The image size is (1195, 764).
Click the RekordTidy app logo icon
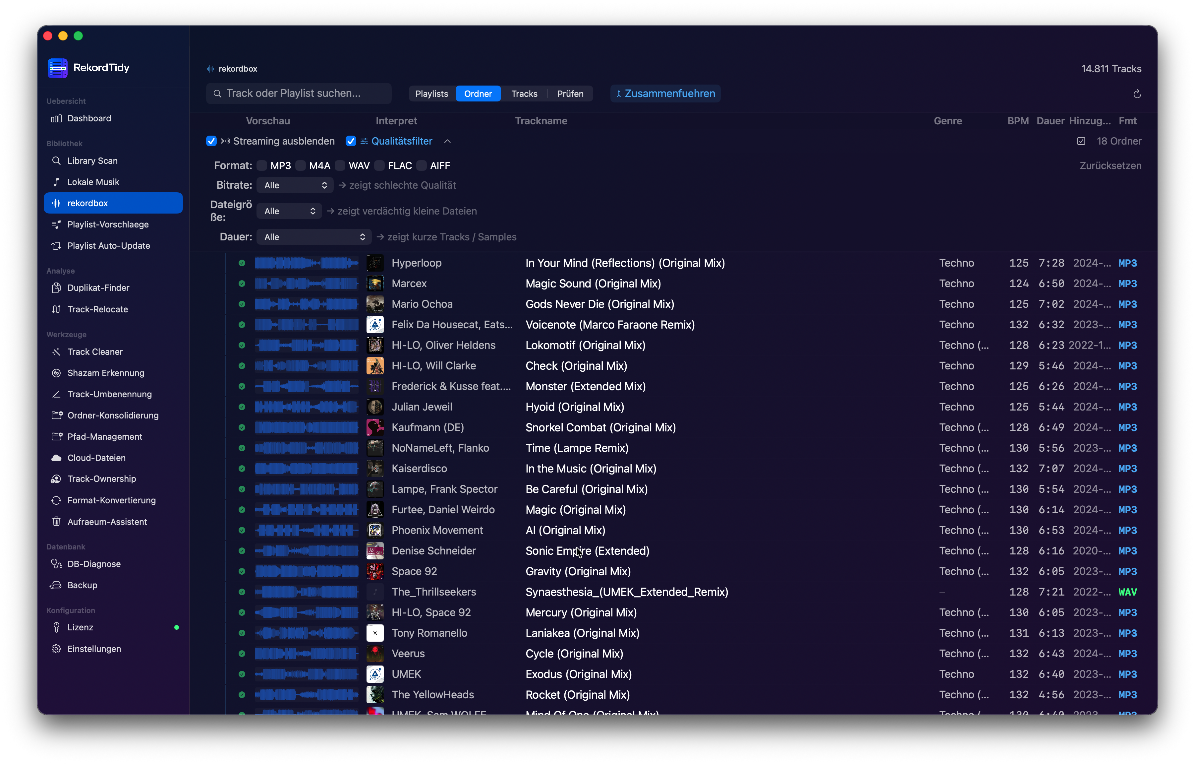pyautogui.click(x=58, y=68)
